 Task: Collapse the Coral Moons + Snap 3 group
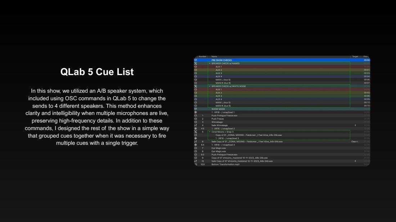pyautogui.click(x=210, y=132)
